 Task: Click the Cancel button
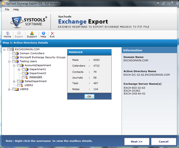pos(163,142)
